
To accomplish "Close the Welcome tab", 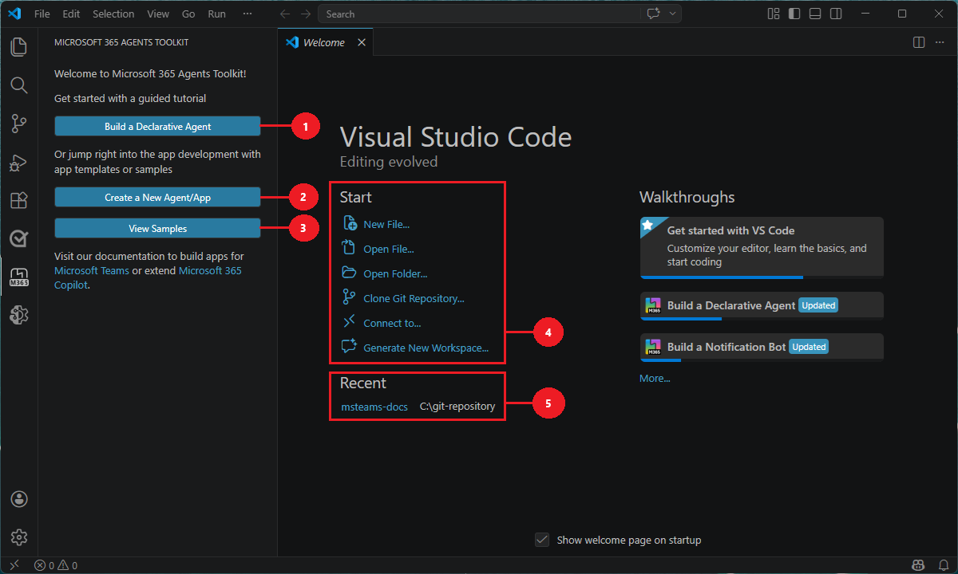I will tap(361, 42).
